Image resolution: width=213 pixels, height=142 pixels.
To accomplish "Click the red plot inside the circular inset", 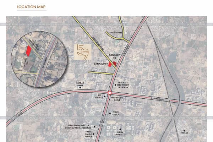I will pyautogui.click(x=28, y=50).
